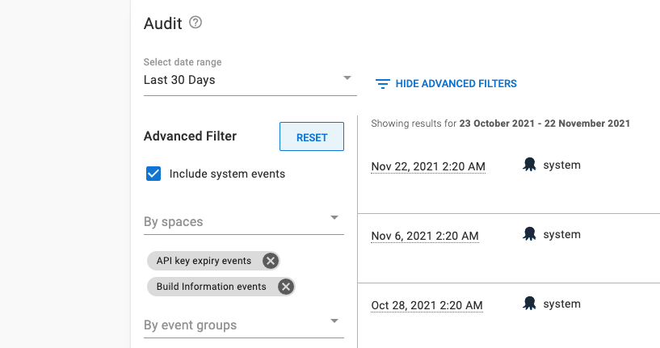Click the Advanced Filter heading
This screenshot has width=660, height=348.
click(x=191, y=136)
